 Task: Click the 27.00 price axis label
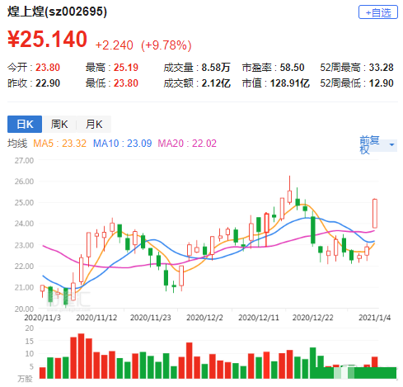[x=24, y=160]
